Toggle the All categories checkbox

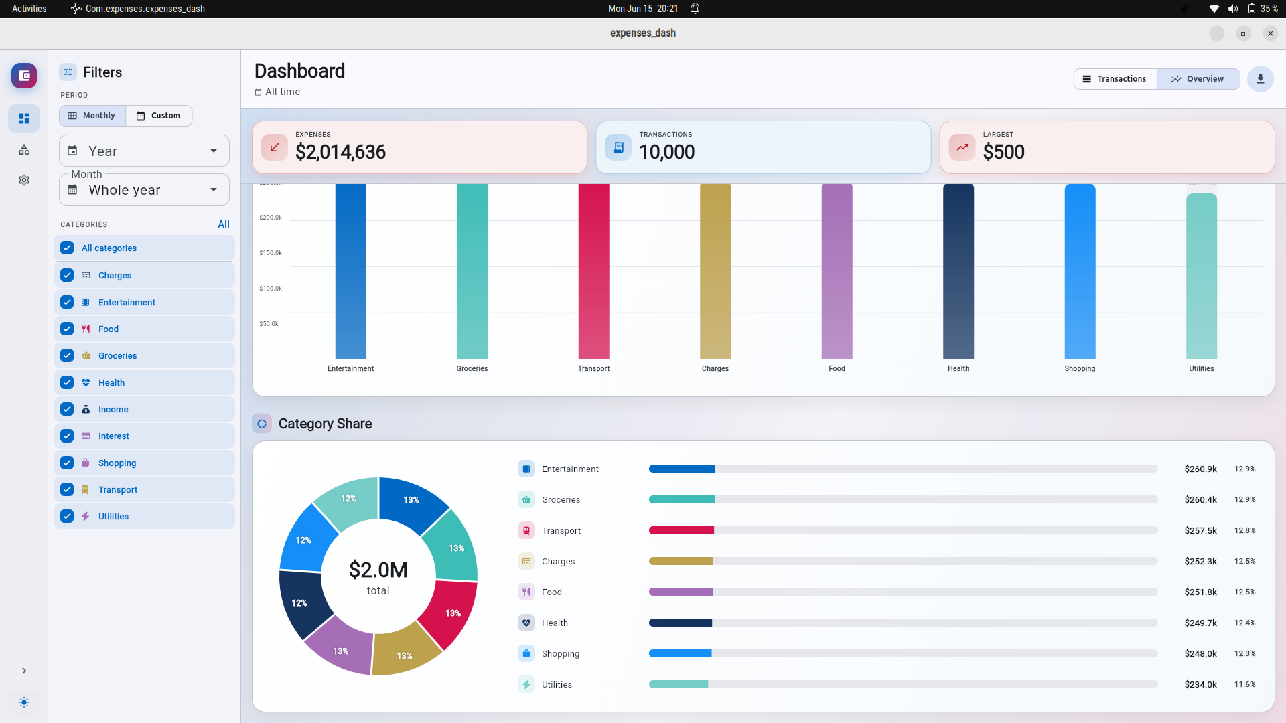(67, 248)
